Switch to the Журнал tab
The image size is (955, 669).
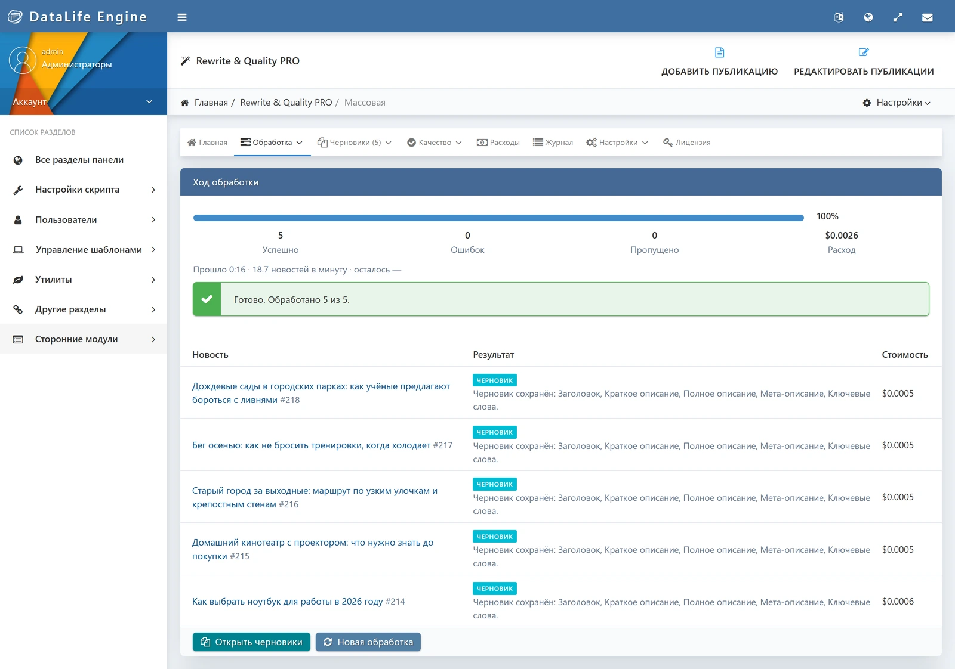pyautogui.click(x=553, y=143)
